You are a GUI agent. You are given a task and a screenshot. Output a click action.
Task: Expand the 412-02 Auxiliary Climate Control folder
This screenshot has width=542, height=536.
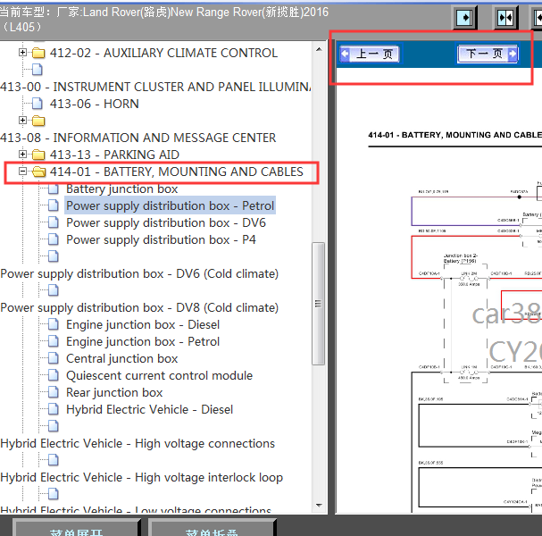pyautogui.click(x=22, y=52)
